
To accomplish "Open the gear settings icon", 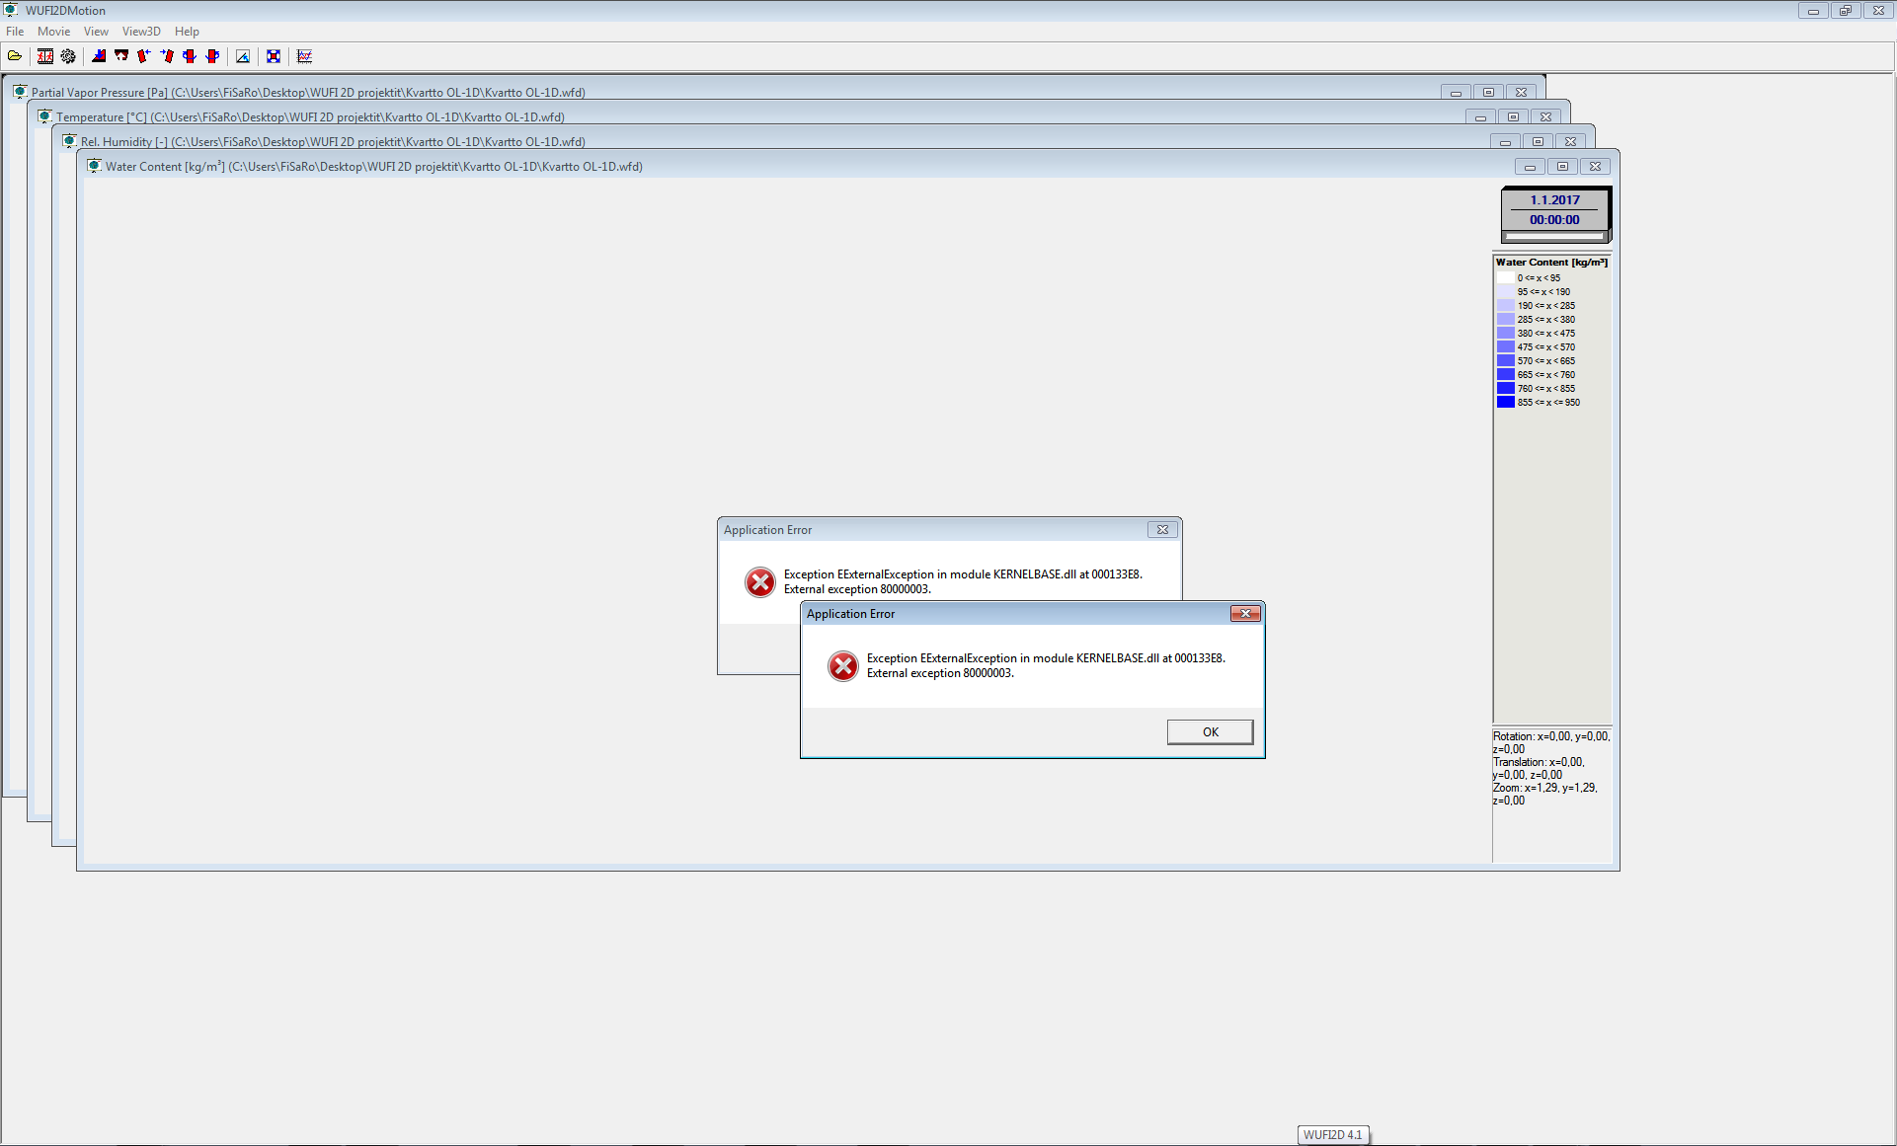I will [x=67, y=56].
